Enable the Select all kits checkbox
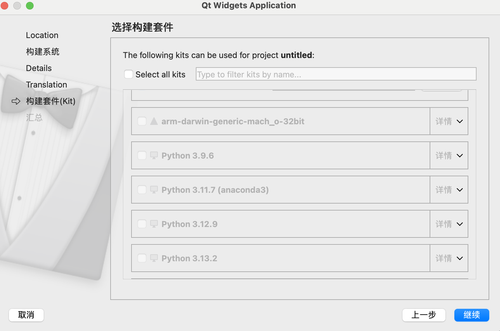Screen dimensions: 500x331 pos(129,74)
